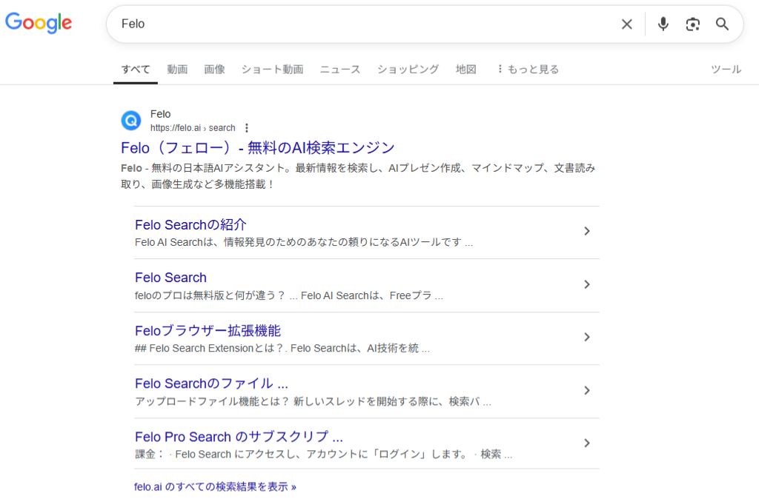Open the ツール options
The image size is (759, 499).
(x=726, y=69)
